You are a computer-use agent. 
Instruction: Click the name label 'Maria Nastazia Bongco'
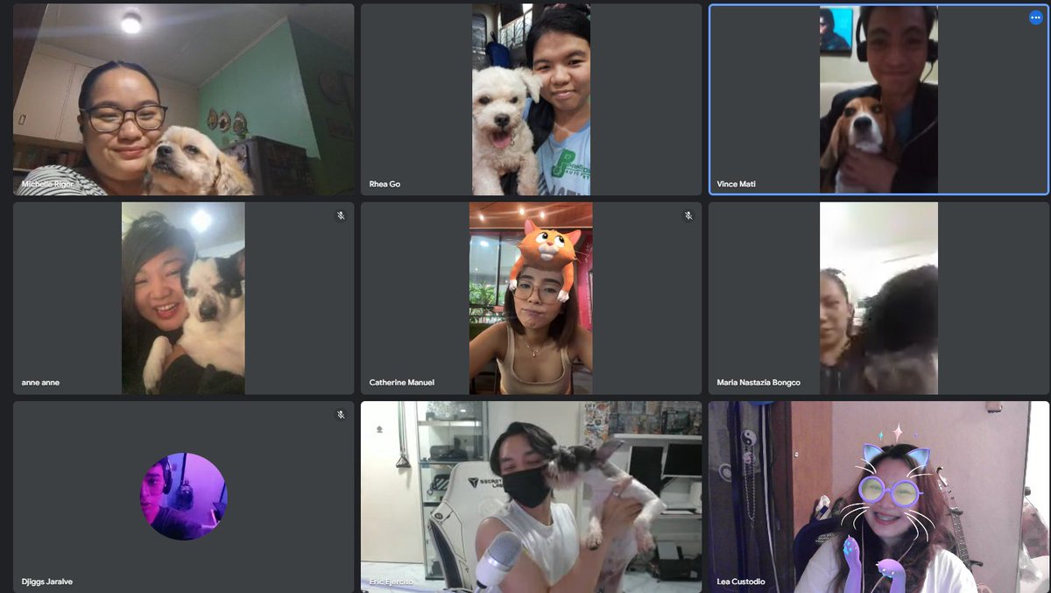pyautogui.click(x=758, y=383)
